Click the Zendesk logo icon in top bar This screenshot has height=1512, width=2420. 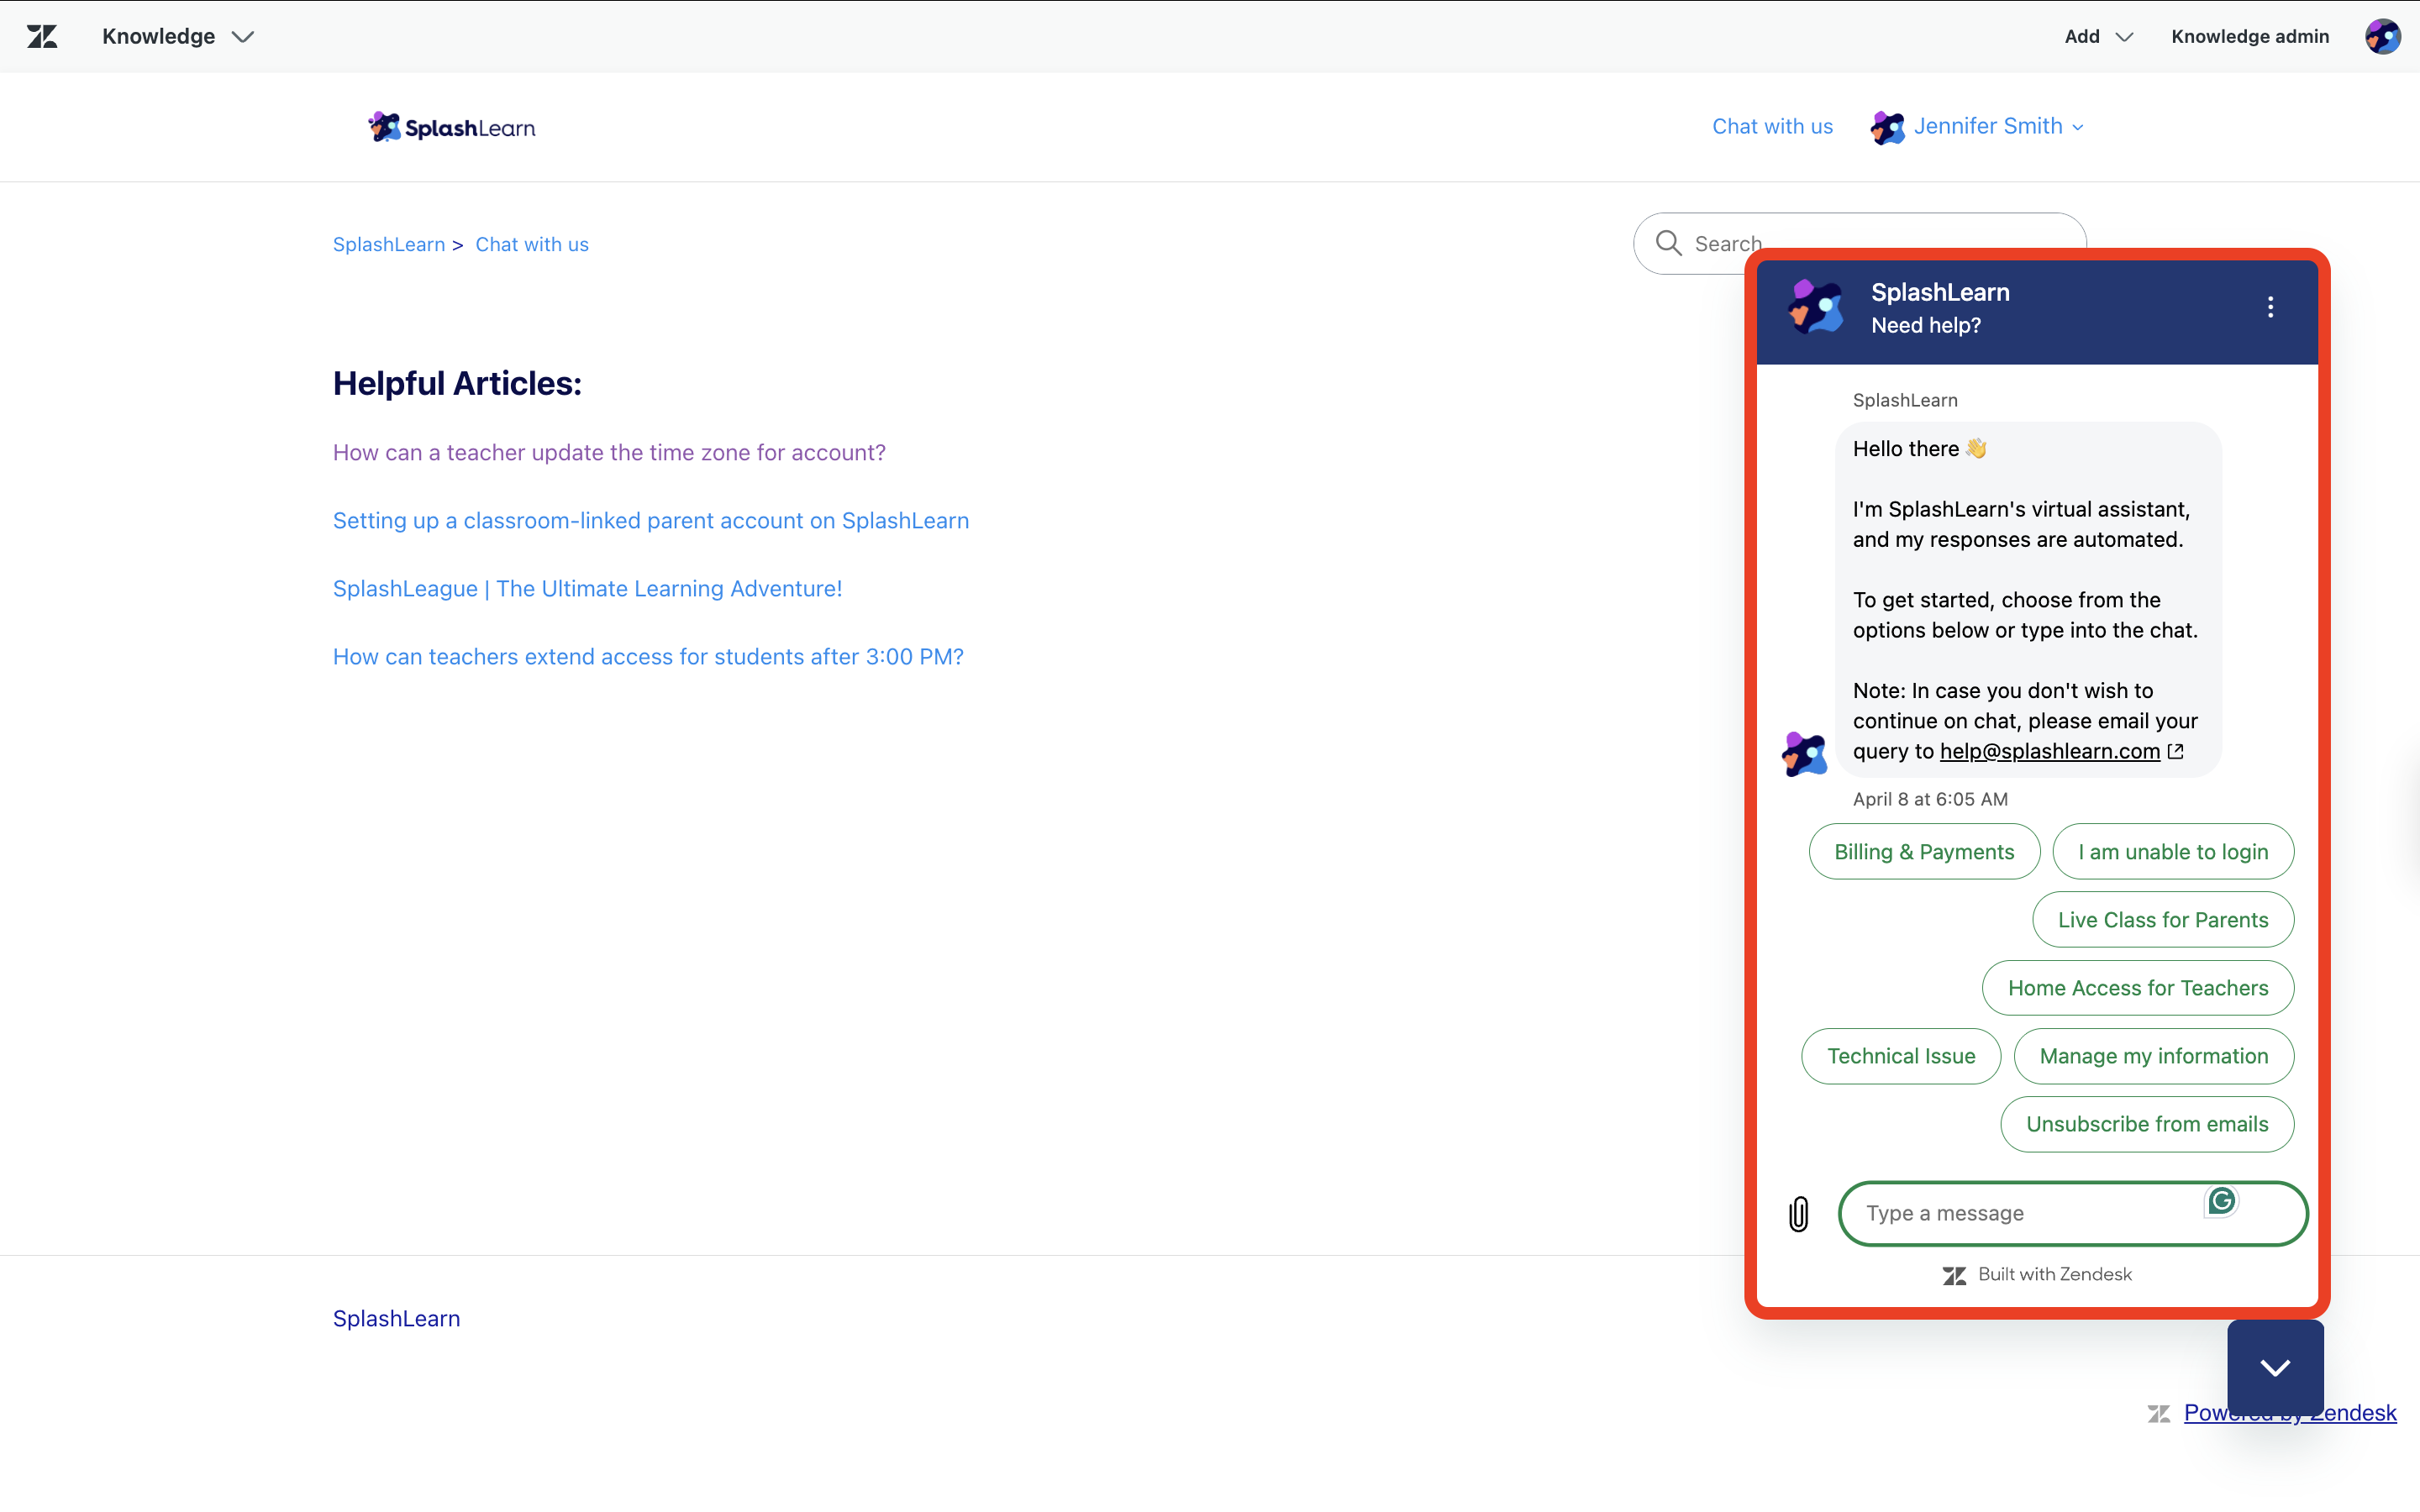(x=42, y=36)
